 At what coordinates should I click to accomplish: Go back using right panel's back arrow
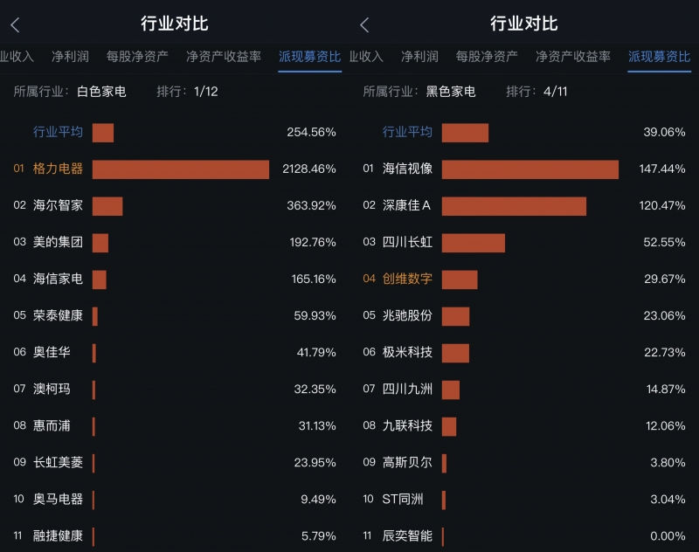[x=364, y=25]
